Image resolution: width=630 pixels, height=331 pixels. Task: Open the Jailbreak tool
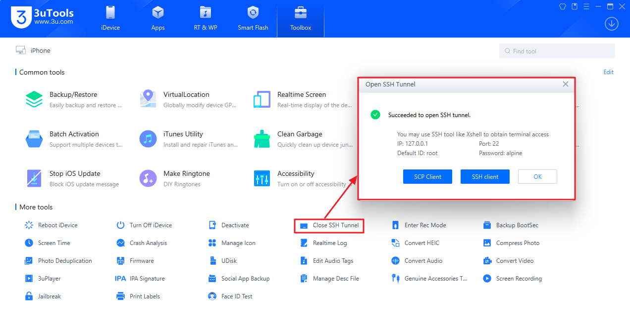[x=43, y=296]
